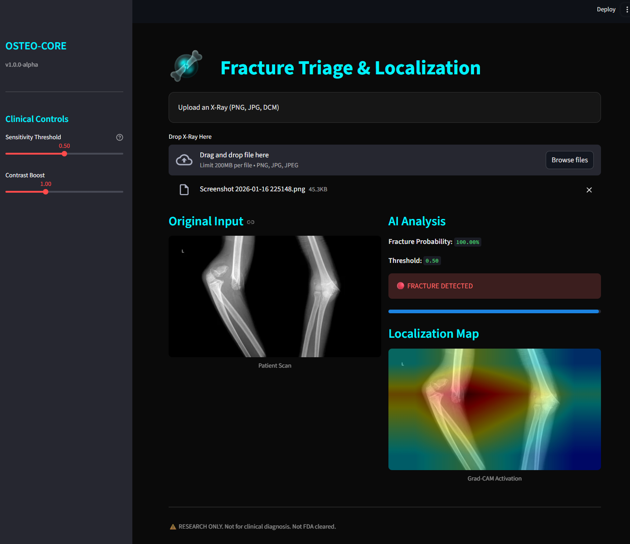The width and height of the screenshot is (630, 544).
Task: Remove the uploaded screenshot with the X
Action: [589, 190]
